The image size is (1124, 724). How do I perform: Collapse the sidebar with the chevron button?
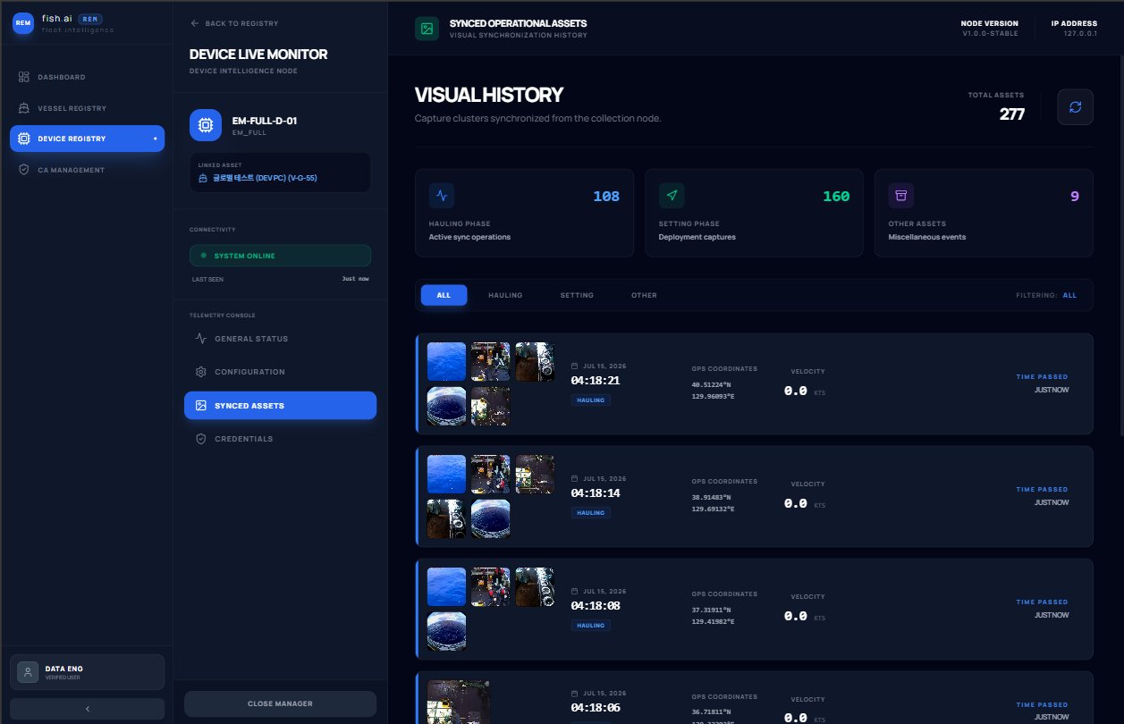[87, 708]
